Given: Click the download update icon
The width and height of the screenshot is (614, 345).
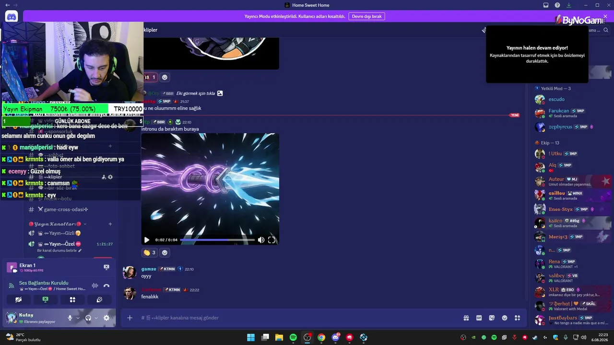Looking at the screenshot, I should [569, 5].
